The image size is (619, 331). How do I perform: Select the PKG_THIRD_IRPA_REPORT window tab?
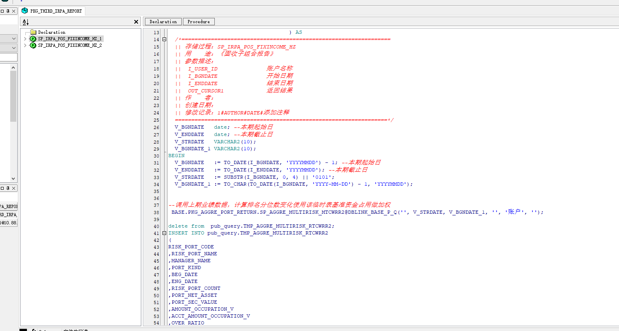(x=52, y=11)
